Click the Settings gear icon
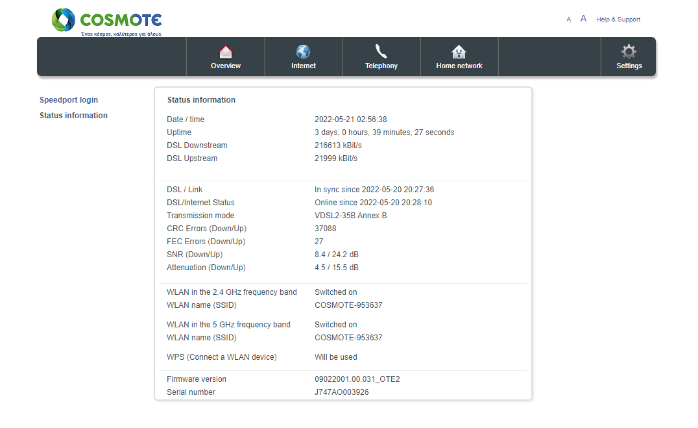The image size is (698, 428). pos(629,52)
